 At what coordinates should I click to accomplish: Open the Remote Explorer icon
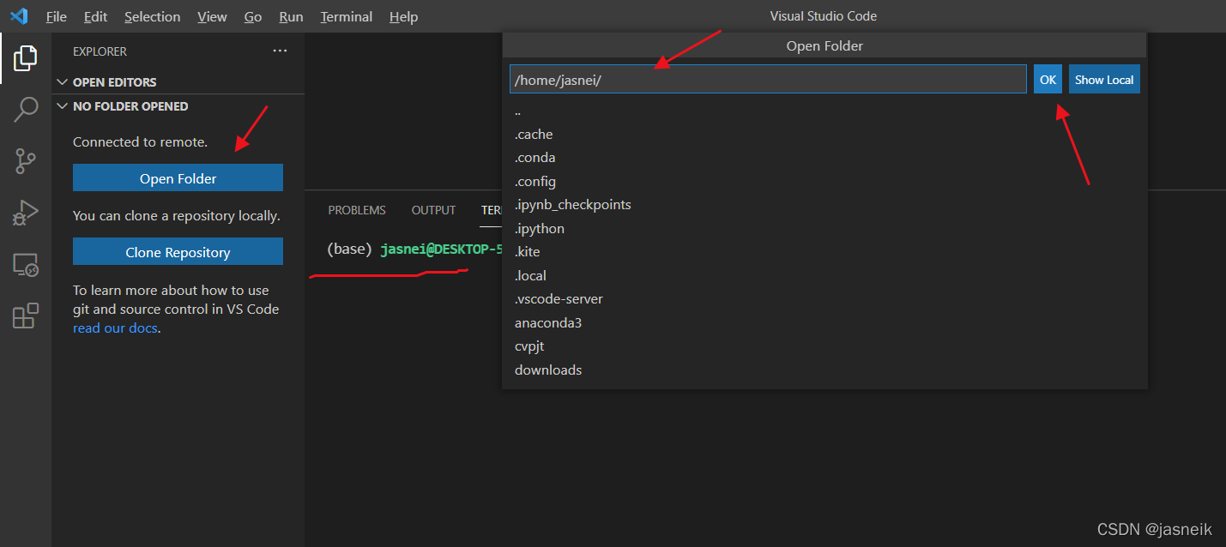(26, 265)
